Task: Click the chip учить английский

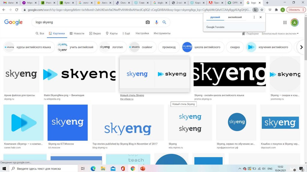Action: (77, 47)
